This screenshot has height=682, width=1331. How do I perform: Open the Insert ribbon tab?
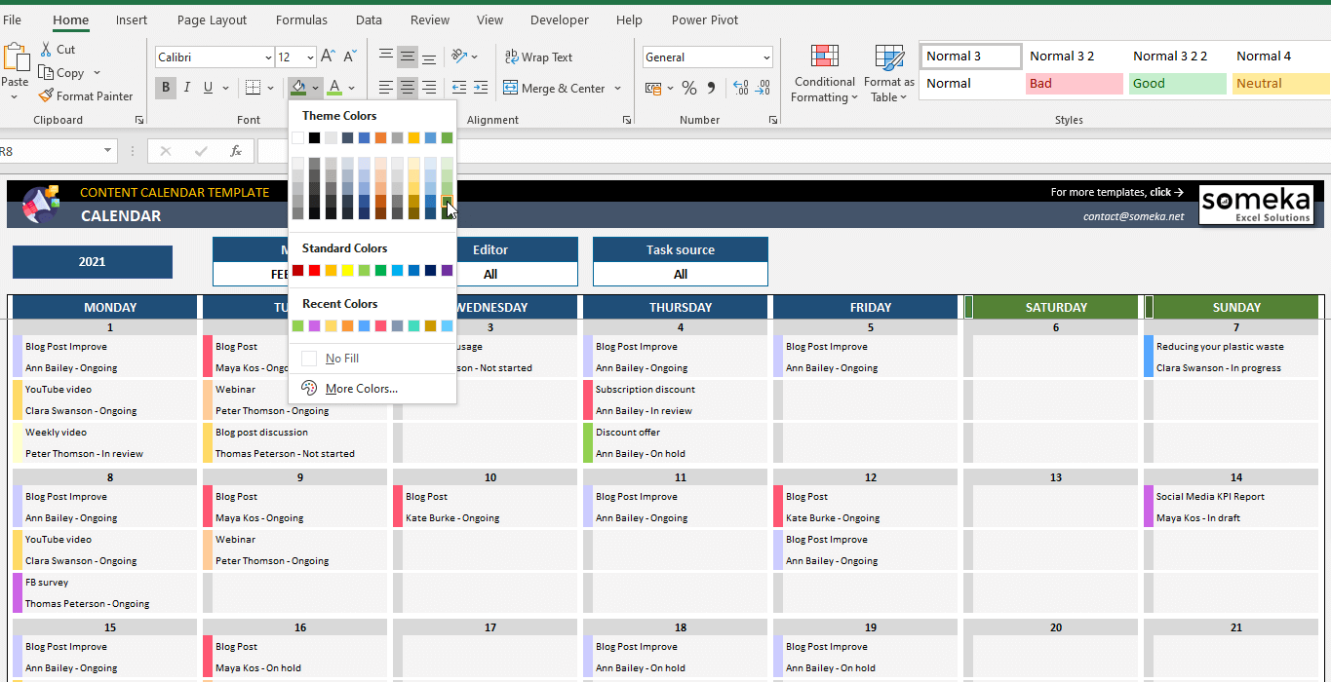click(x=132, y=19)
